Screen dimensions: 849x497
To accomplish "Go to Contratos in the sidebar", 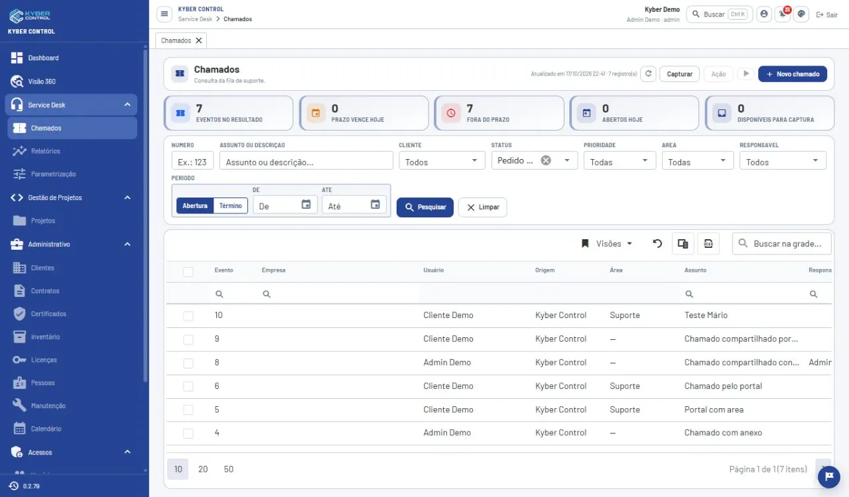I will click(72, 291).
